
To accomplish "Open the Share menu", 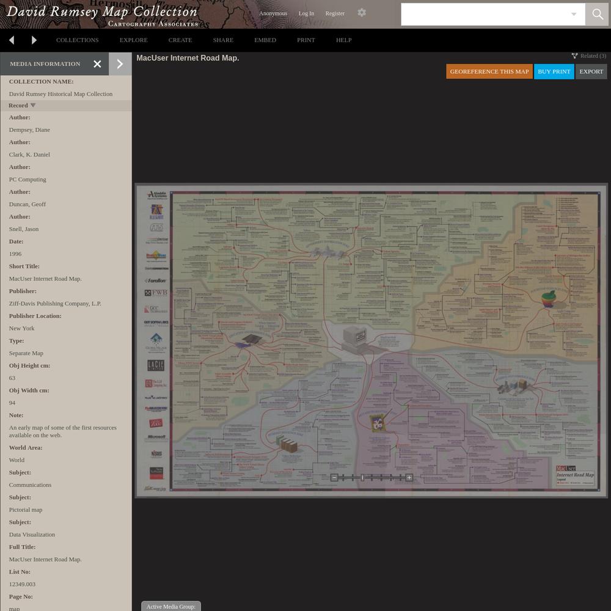I will [x=223, y=40].
